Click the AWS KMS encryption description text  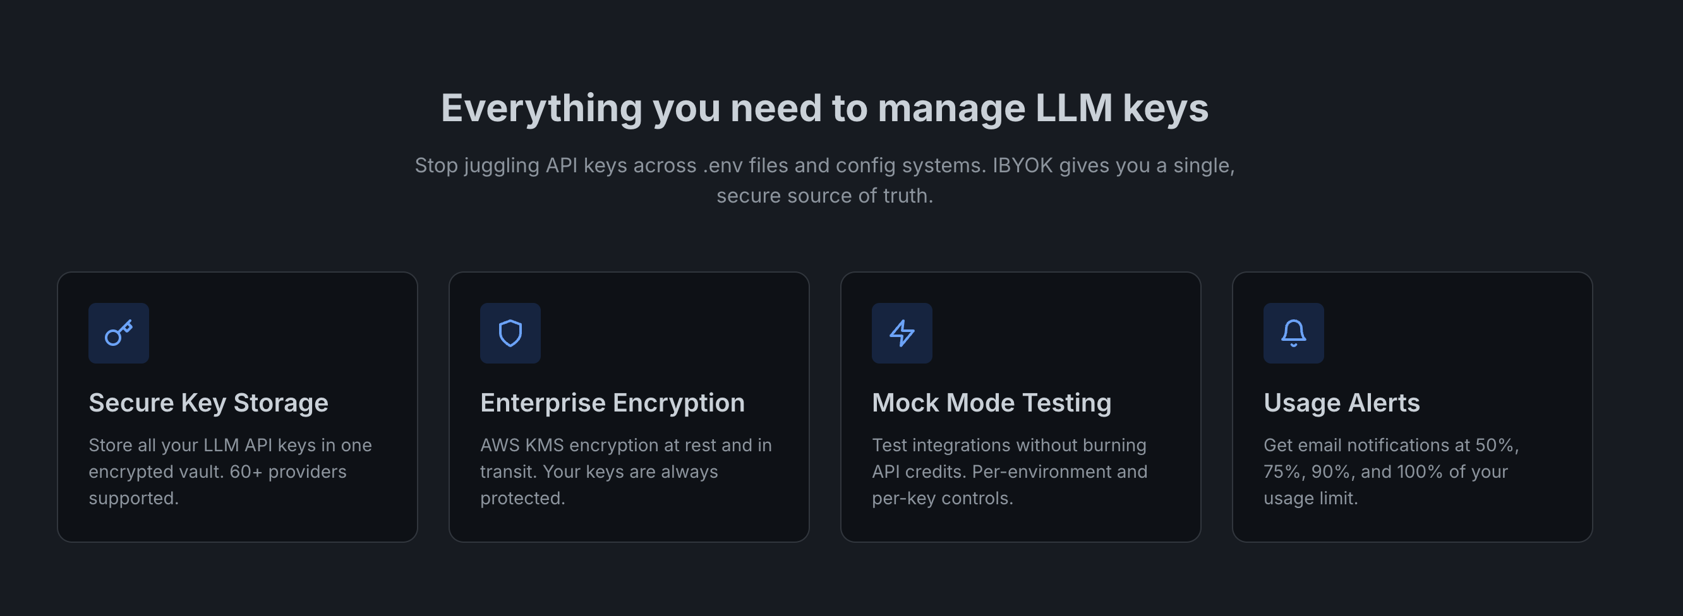626,472
